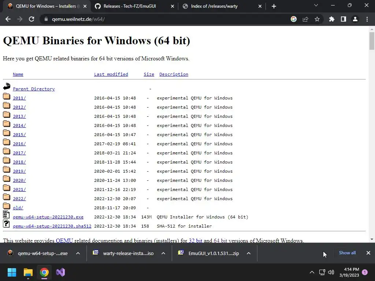Expand options for EmuGUI zip download
This screenshot has width=375, height=281.
click(x=249, y=253)
